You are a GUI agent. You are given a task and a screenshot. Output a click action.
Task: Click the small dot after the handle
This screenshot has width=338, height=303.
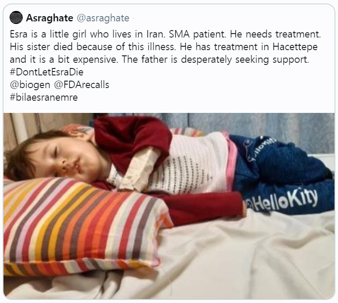(x=133, y=18)
